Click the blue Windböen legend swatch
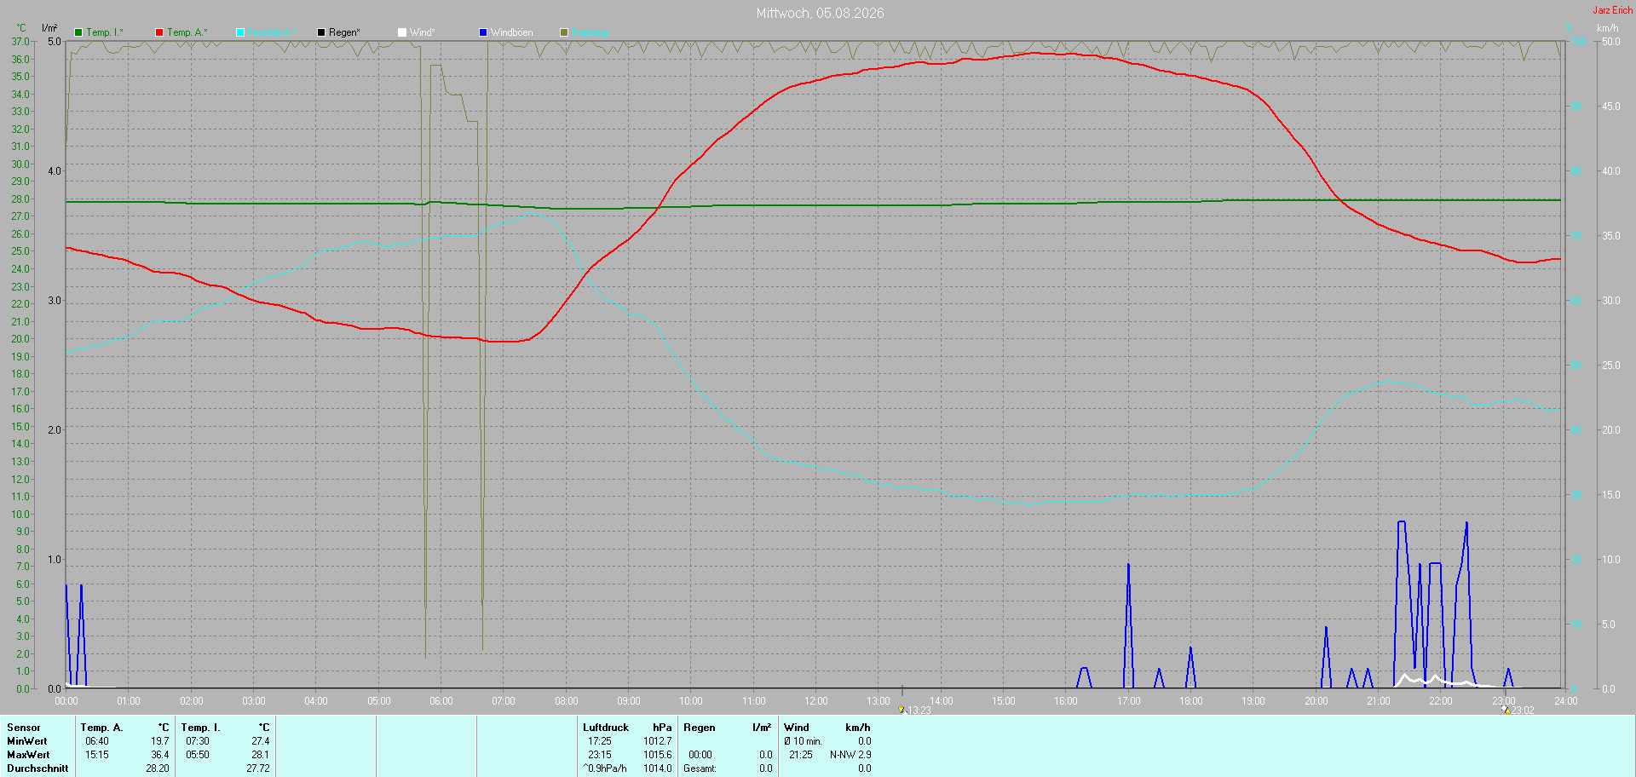This screenshot has height=777, width=1636. [483, 32]
